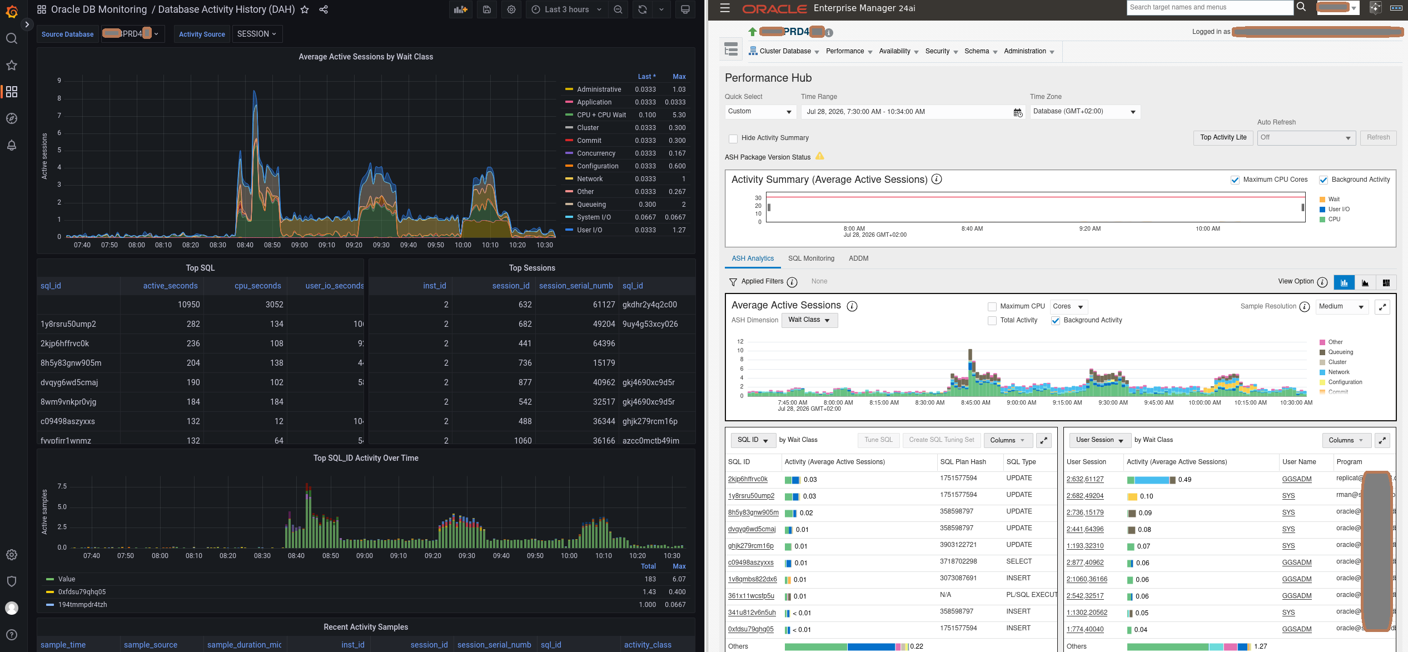This screenshot has width=1408, height=652.
Task: Open SQL ID link 8h5y83gnw905m
Action: coord(753,512)
